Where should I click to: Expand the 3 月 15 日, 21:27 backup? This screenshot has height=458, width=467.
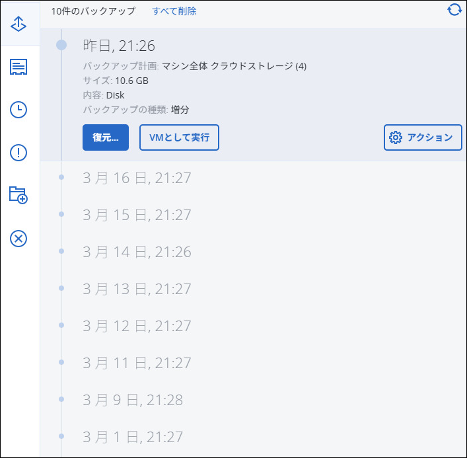tap(137, 215)
